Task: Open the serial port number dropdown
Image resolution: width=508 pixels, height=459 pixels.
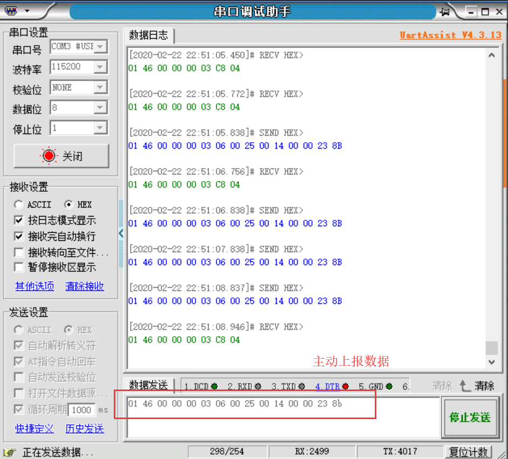Action: (x=100, y=47)
